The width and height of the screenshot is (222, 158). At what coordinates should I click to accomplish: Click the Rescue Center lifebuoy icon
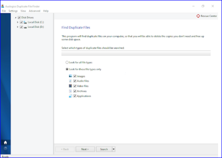tap(198, 16)
